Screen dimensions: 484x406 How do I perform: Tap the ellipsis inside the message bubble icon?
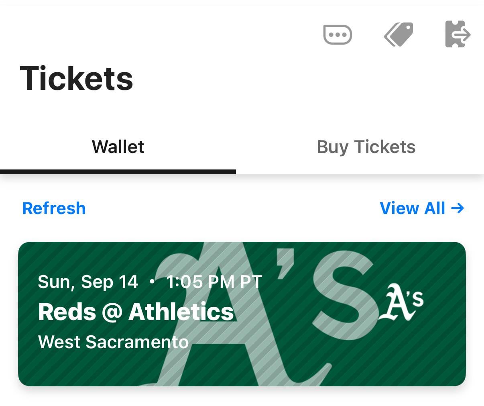coord(337,35)
